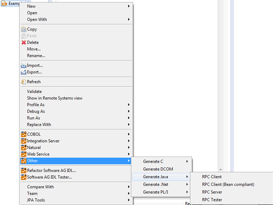273x205 pixels.
Task: Click the Software AG IDL Tester icon
Action: coord(24,177)
